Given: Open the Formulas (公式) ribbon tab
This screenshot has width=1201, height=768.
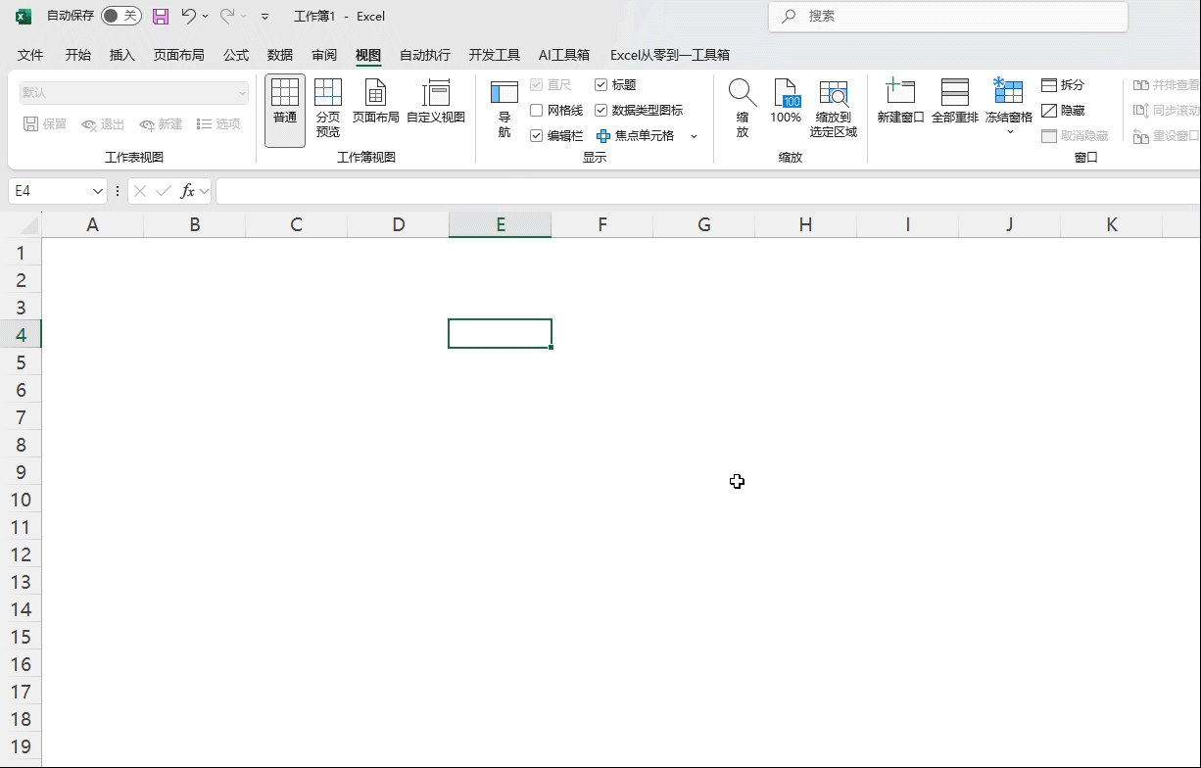Looking at the screenshot, I should tap(236, 55).
